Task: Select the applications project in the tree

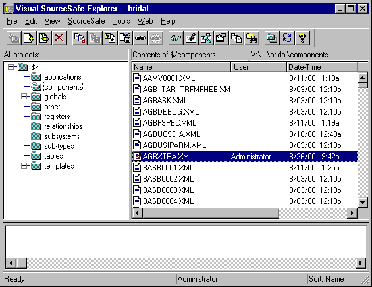Action: coord(63,77)
